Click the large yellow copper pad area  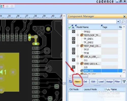9,72
